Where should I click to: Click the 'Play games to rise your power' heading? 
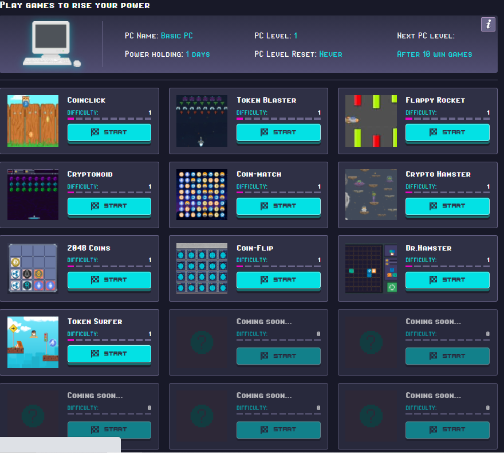tap(75, 5)
